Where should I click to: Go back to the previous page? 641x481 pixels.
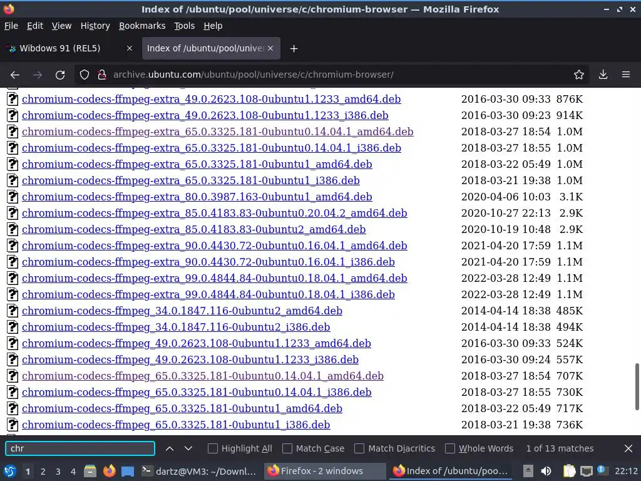point(15,75)
